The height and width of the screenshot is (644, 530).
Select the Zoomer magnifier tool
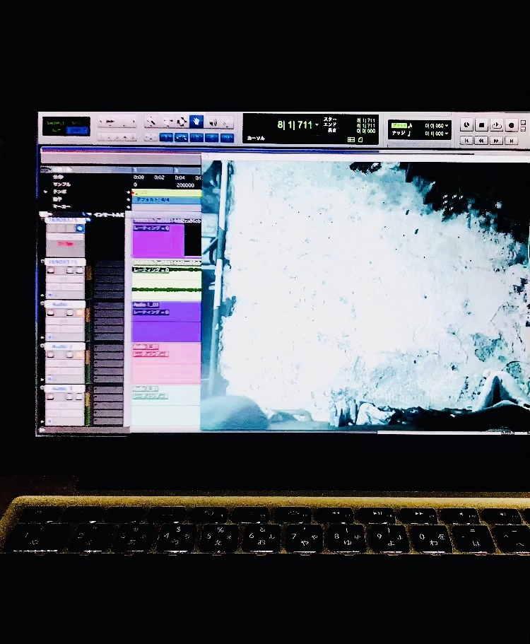point(151,122)
